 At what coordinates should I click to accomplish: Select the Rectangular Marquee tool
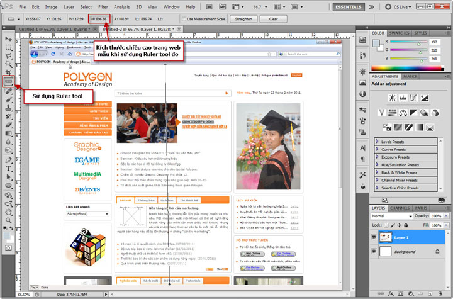(8, 46)
